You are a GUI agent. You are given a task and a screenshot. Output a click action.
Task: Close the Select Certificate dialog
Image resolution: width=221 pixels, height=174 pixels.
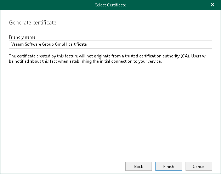(x=212, y=5)
